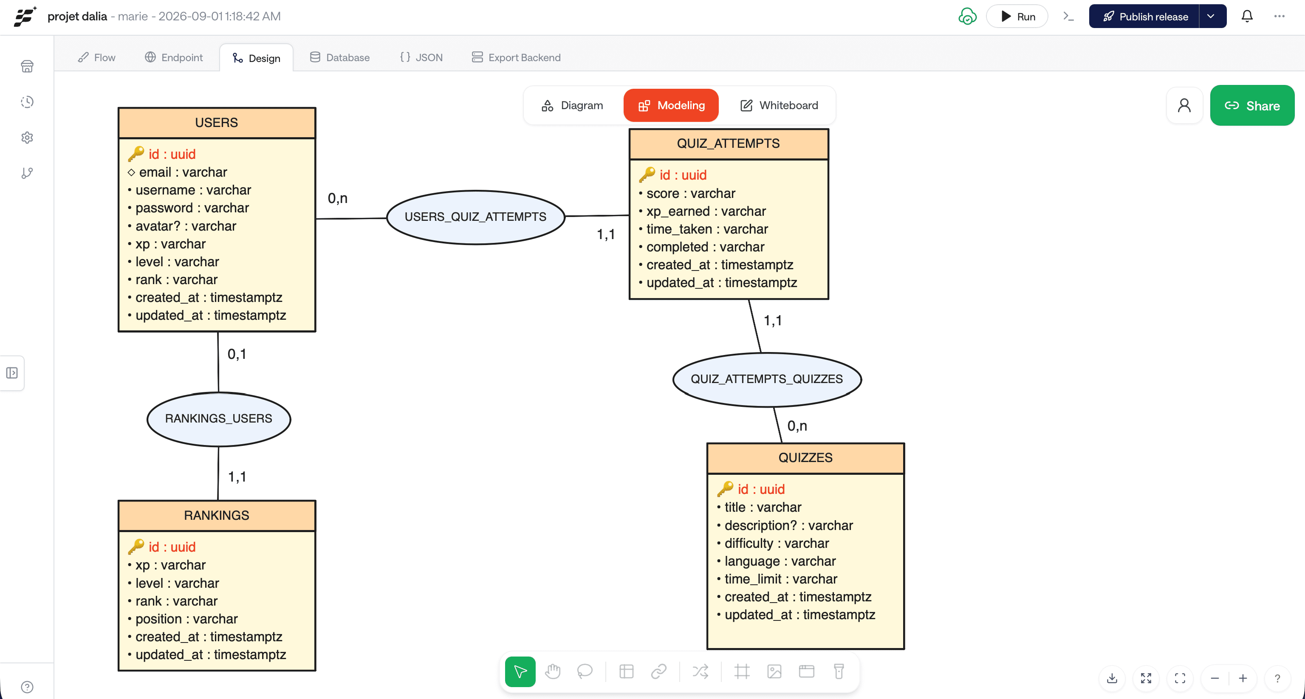The height and width of the screenshot is (699, 1305).
Task: Share the design
Action: point(1252,105)
